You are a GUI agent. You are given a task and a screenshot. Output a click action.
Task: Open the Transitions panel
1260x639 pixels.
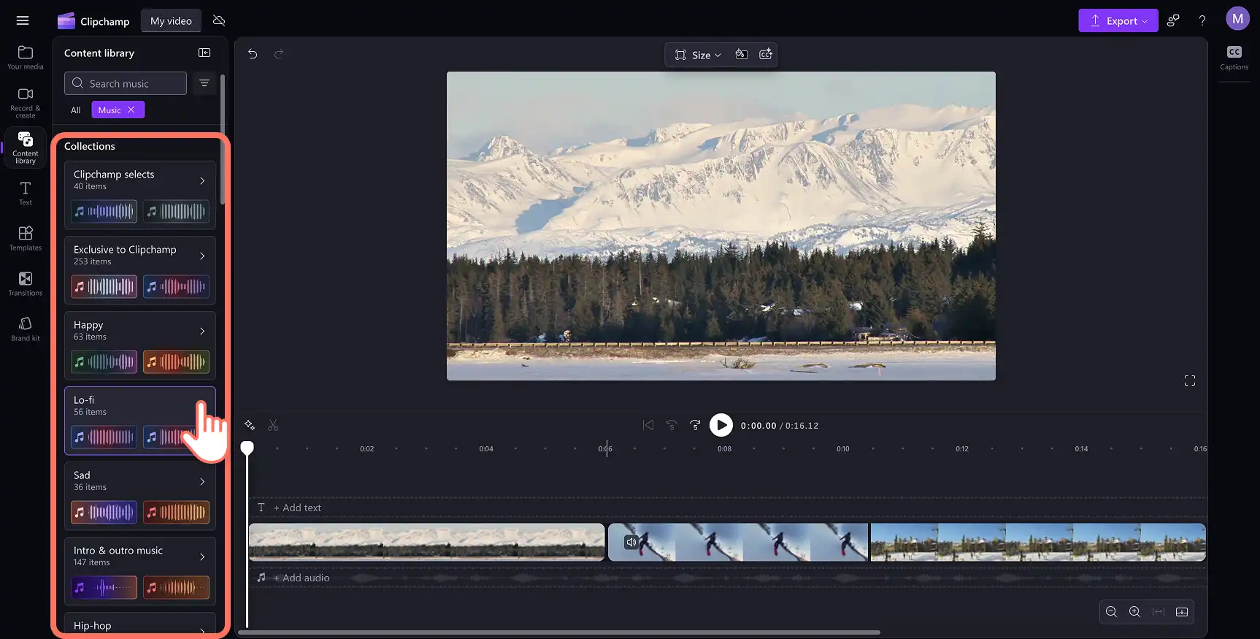tap(25, 284)
